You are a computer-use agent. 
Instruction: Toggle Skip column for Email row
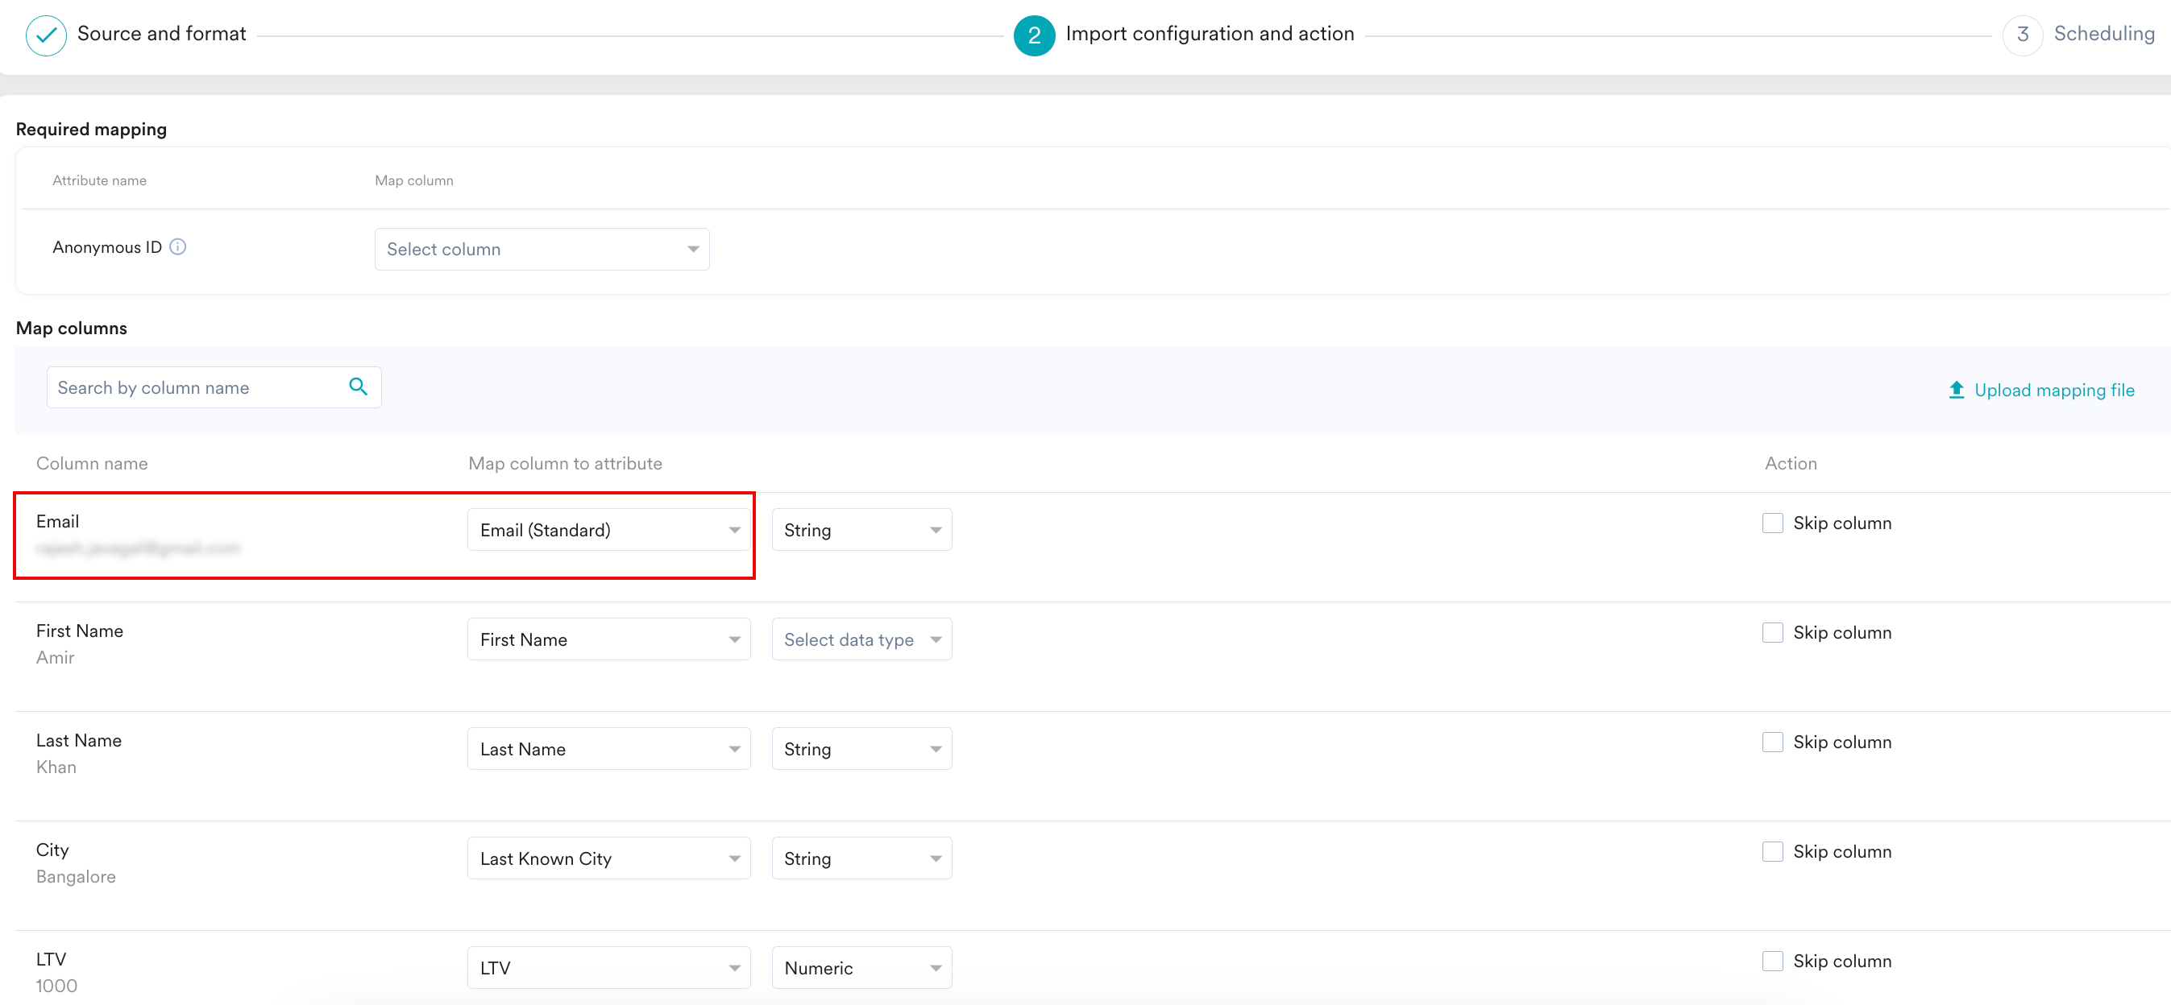(1772, 523)
